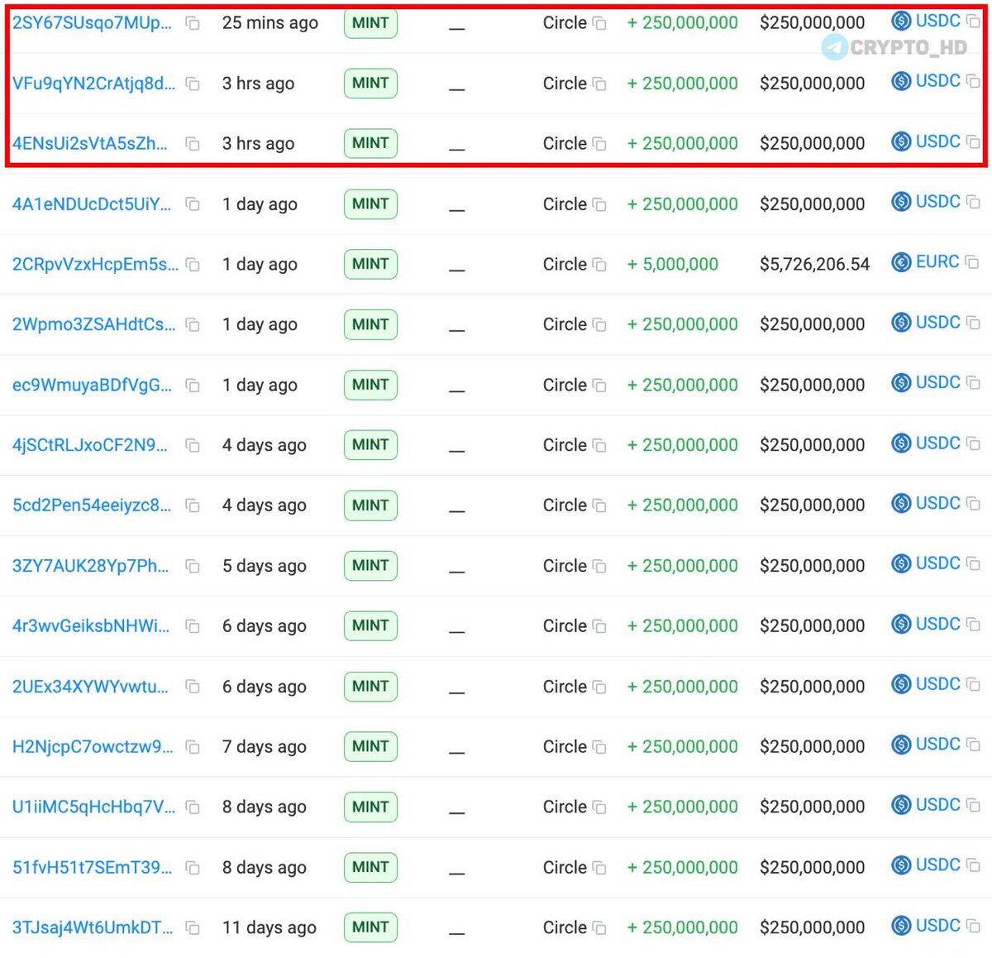The height and width of the screenshot is (958, 992).
Task: Select $250,000,000 value in the 4r3wvGeiksbNHWi row
Action: pos(813,626)
